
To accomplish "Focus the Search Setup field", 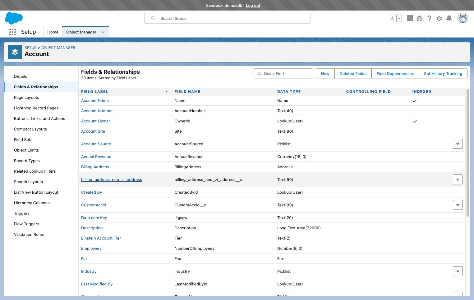I will coord(228,18).
